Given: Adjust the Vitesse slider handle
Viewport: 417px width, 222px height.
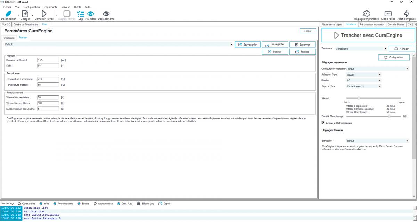Looking at the screenshot, I should 359,98.
